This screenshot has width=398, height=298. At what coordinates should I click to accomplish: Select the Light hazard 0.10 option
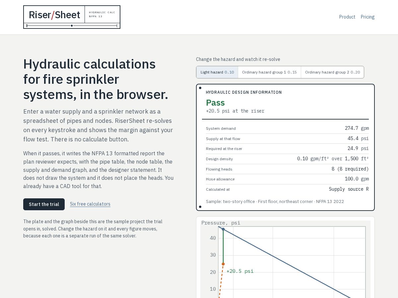coord(217,72)
